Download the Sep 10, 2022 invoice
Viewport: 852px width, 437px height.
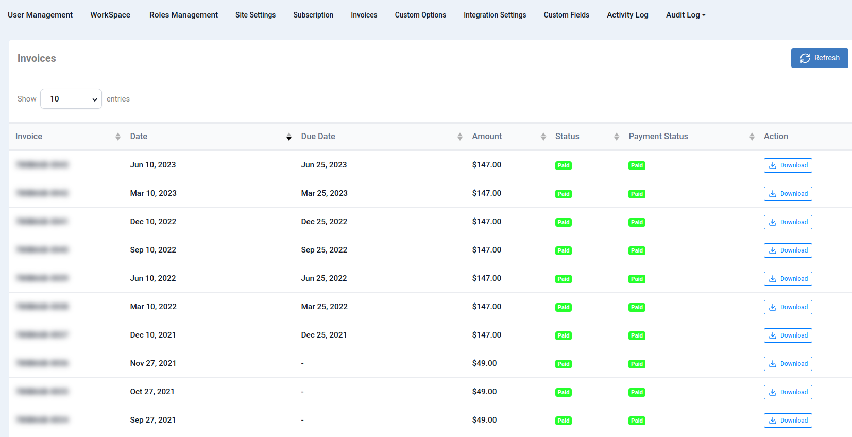click(788, 250)
